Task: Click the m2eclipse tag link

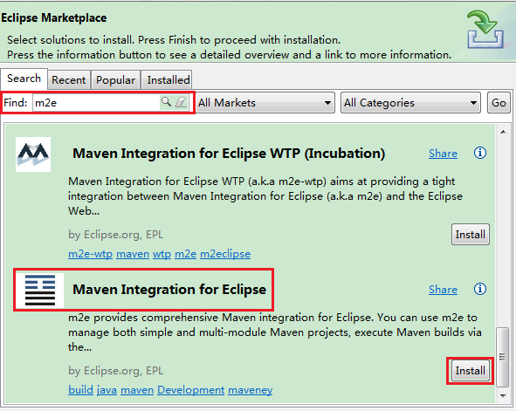Action: pos(225,254)
